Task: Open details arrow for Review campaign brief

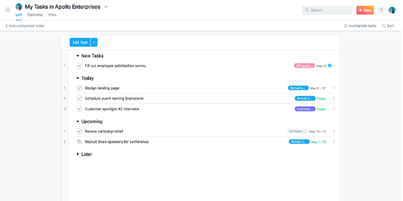Action: point(334,132)
